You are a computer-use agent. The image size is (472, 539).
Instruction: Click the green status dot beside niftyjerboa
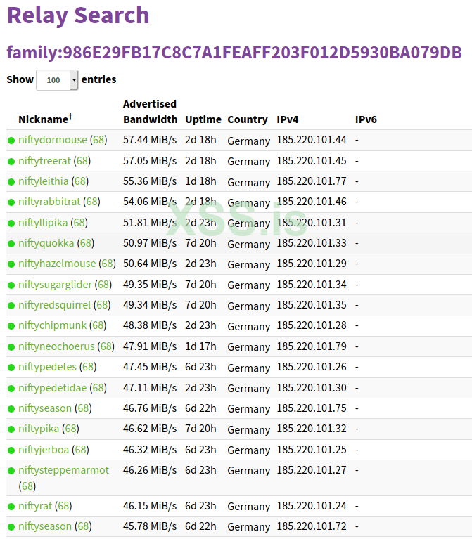pos(11,450)
